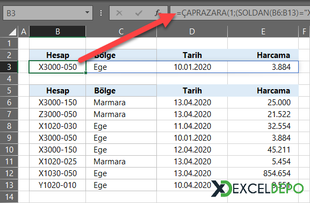Click date 10.04.2020 in row 13
310x203 pixels.
click(x=192, y=185)
